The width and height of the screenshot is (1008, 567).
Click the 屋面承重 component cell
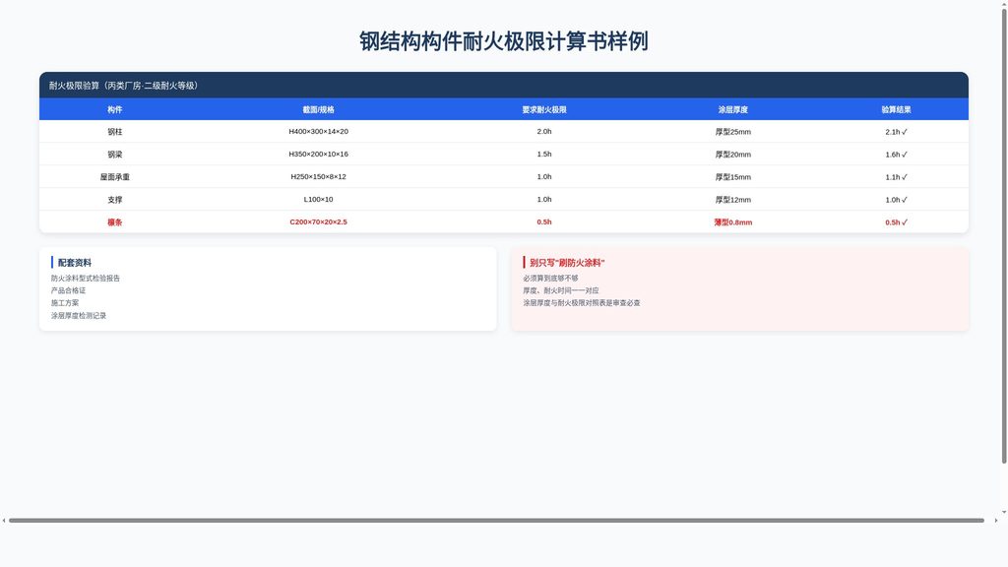pyautogui.click(x=114, y=177)
